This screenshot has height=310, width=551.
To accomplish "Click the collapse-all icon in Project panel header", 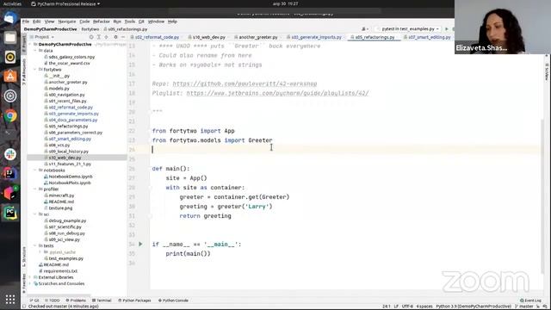I will (107, 37).
